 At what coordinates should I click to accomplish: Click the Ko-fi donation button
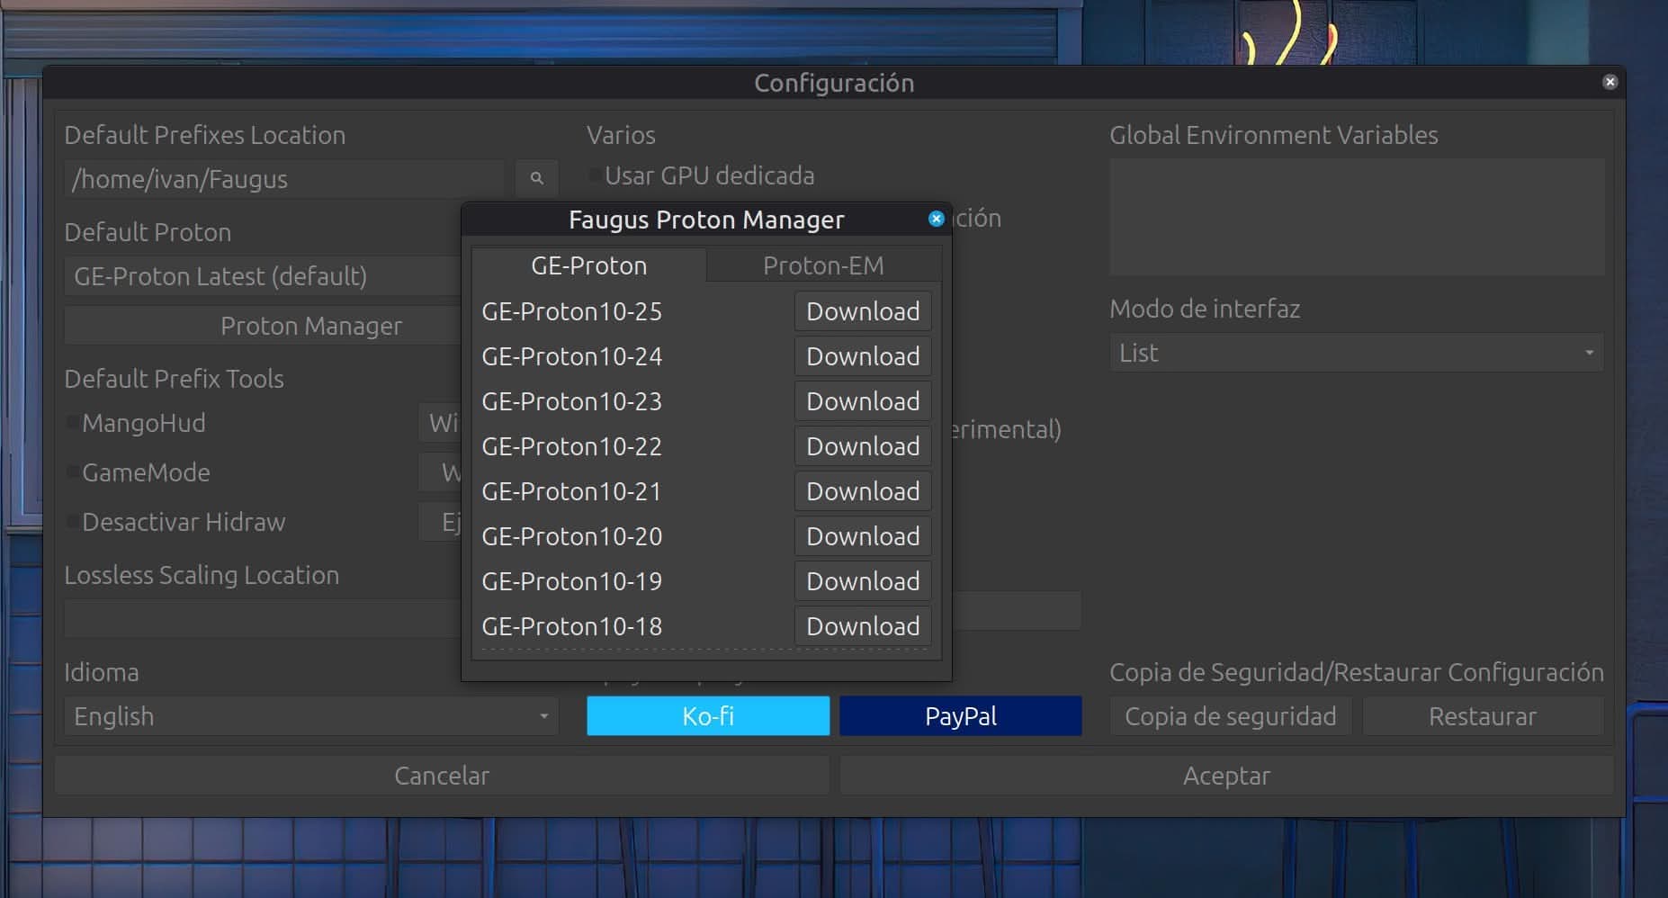[707, 715]
